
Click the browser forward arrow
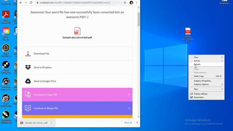(26, 3)
